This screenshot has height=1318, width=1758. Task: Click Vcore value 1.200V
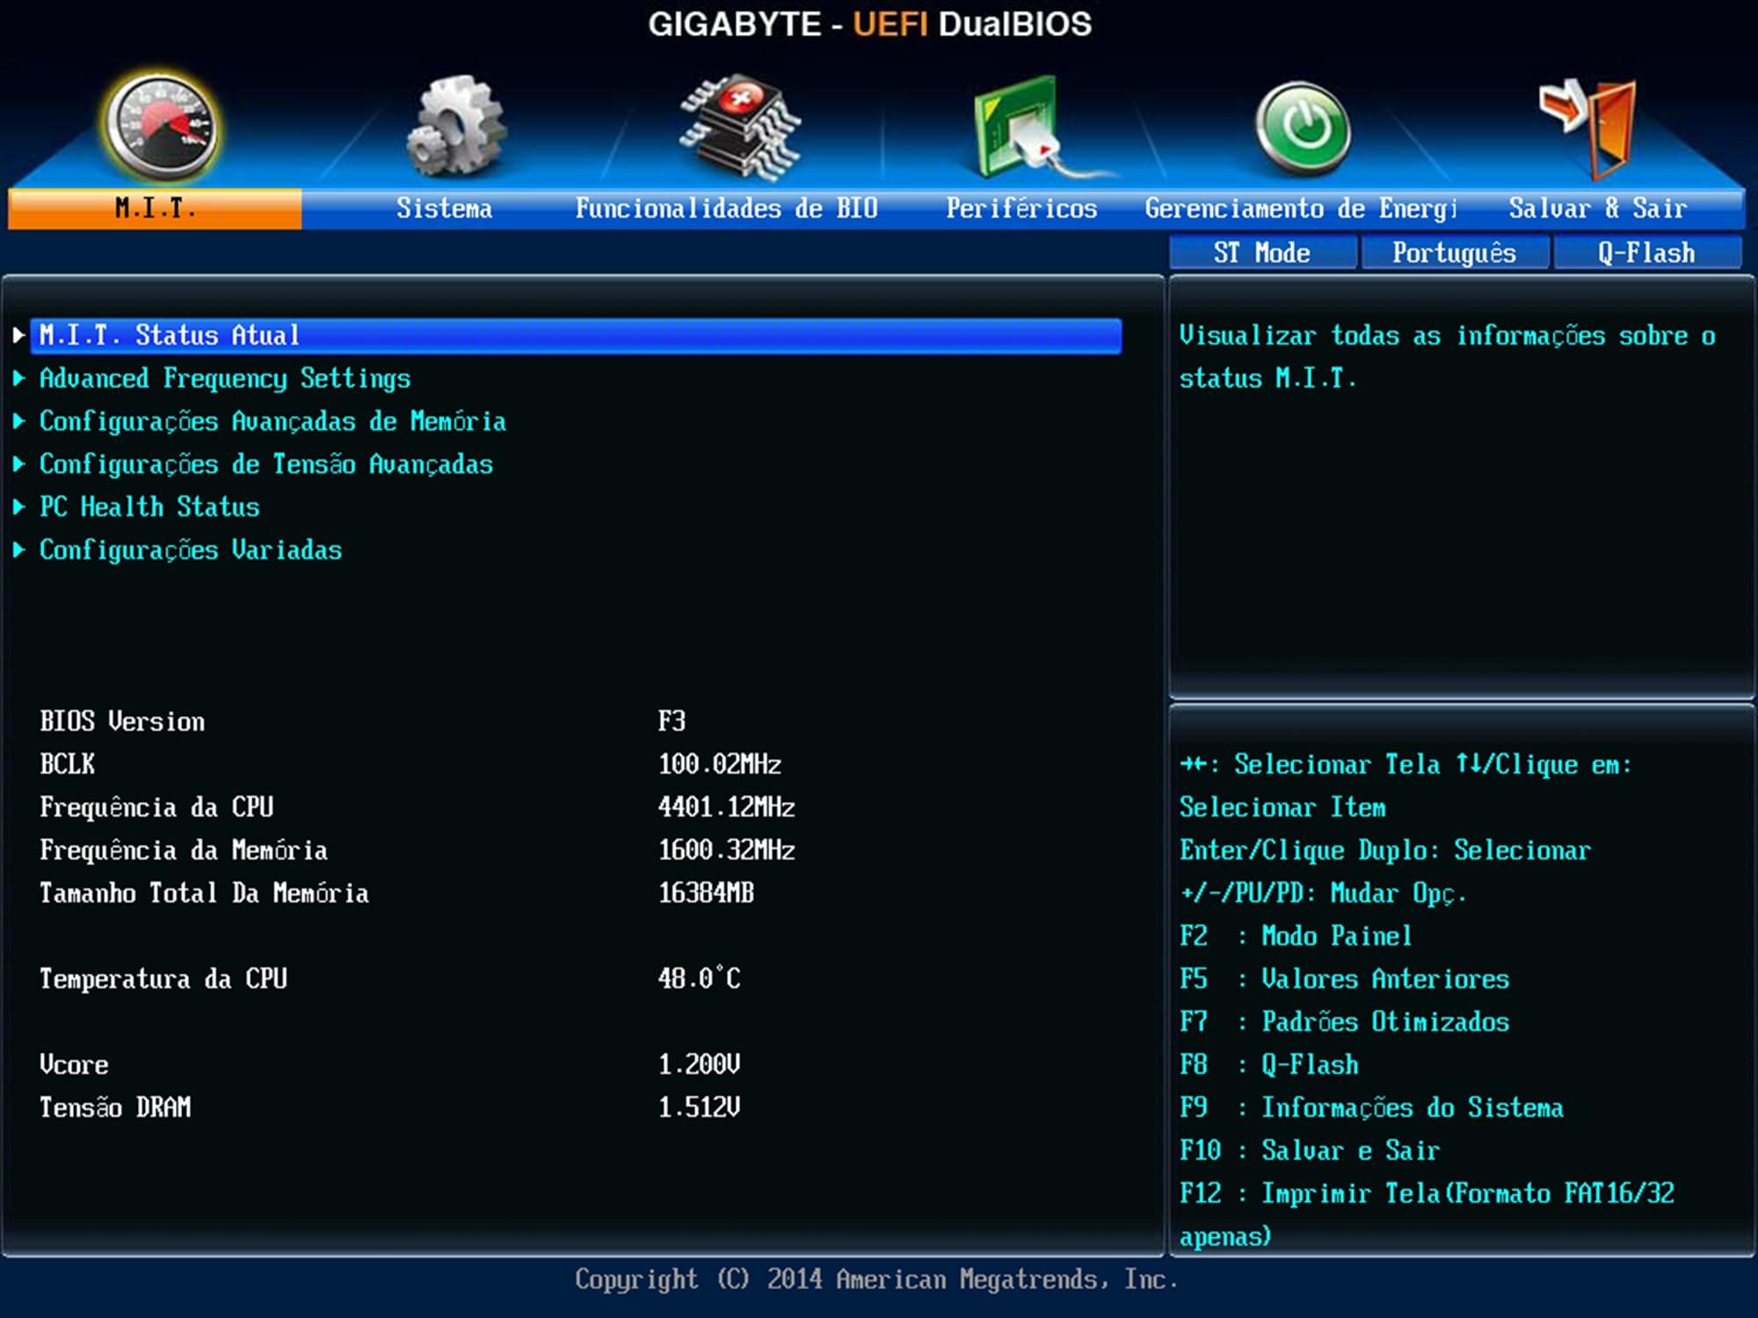[700, 1065]
